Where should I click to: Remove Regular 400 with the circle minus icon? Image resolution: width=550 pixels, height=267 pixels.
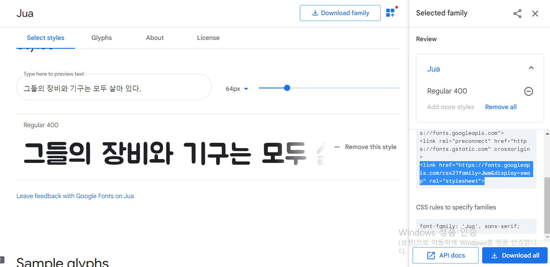(529, 91)
